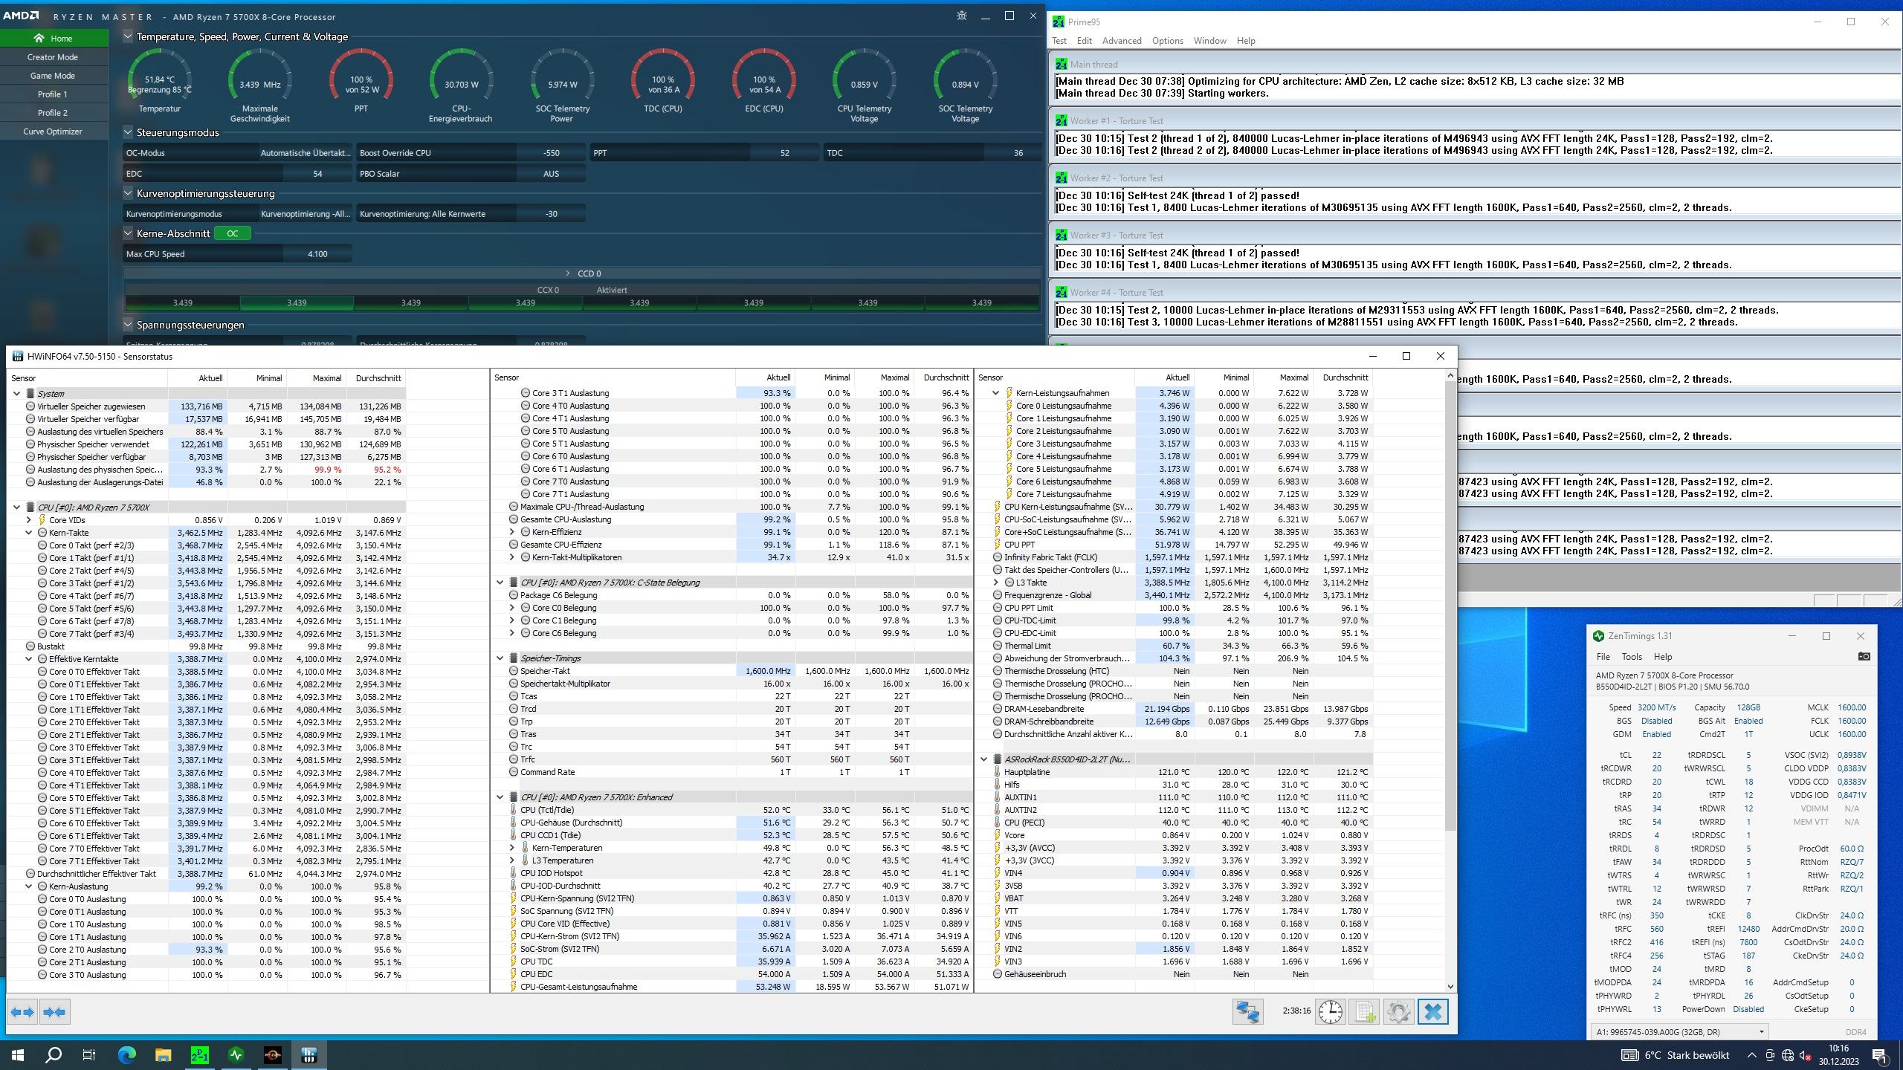Screen dimensions: 1903x1070
Task: Click HWiNFO shrink columns arrows button
Action: 54,1012
